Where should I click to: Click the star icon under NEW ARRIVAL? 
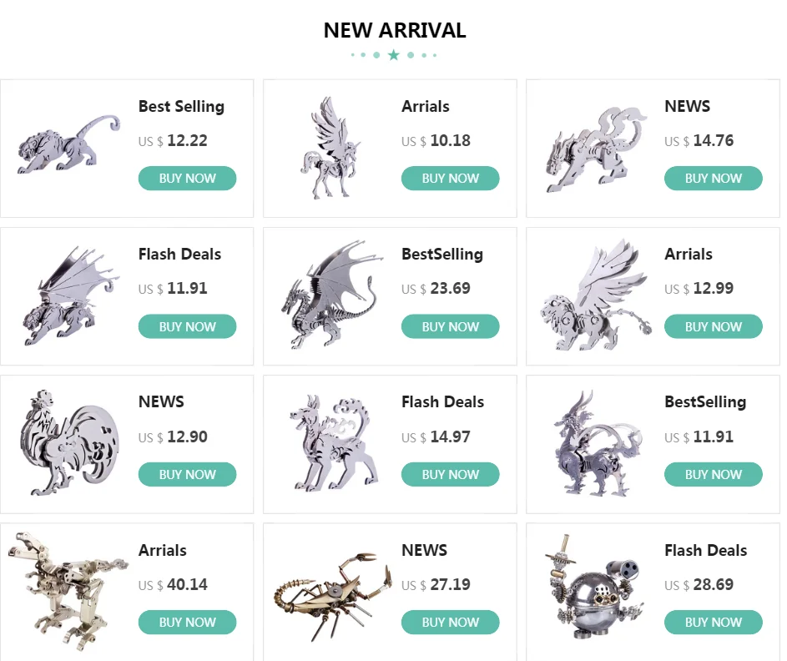(x=394, y=55)
